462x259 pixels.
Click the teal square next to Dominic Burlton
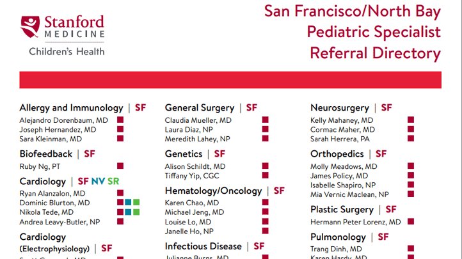click(x=128, y=203)
